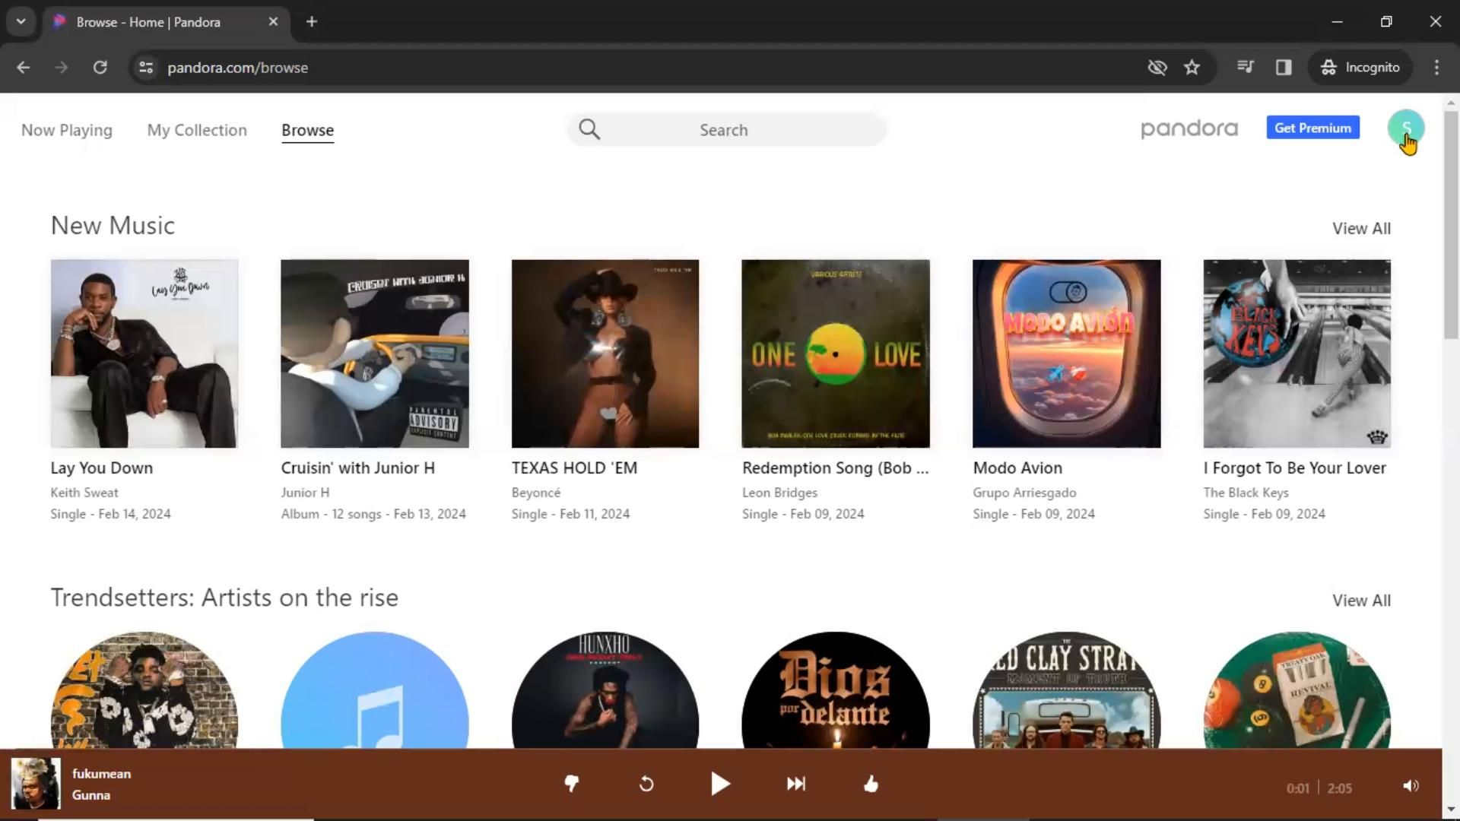Click the replay/repeat icon

(x=647, y=784)
